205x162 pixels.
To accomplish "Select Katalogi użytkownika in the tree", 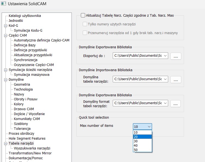I will click(25, 16).
